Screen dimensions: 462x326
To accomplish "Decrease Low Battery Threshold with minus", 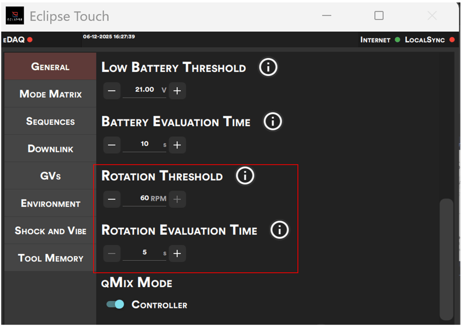I will pos(112,91).
